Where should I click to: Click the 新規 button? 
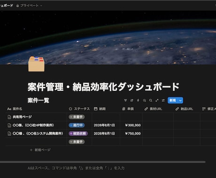coord(173,100)
